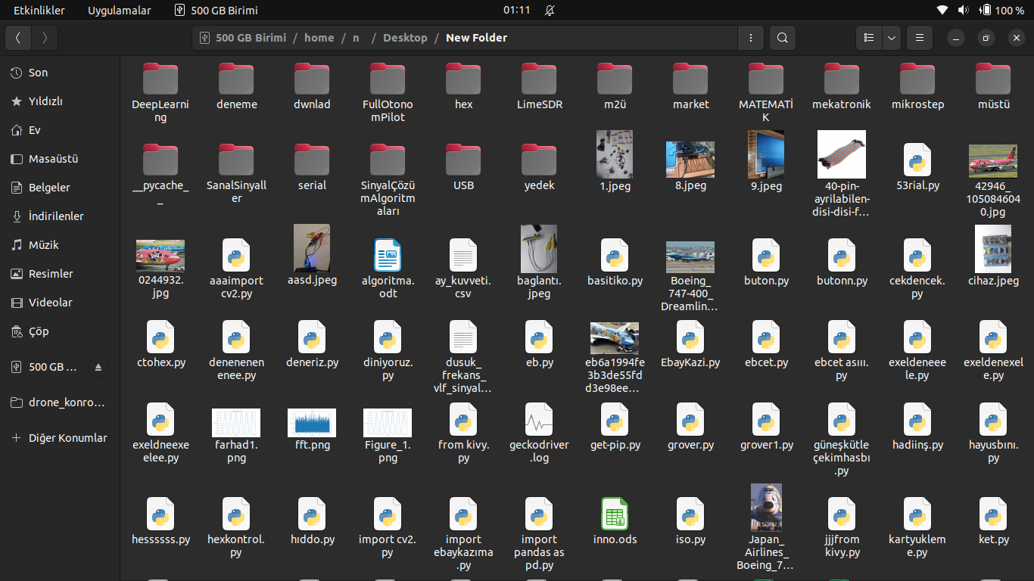1034x581 pixels.
Task: Open the folder options three-dot menu
Action: coord(750,38)
